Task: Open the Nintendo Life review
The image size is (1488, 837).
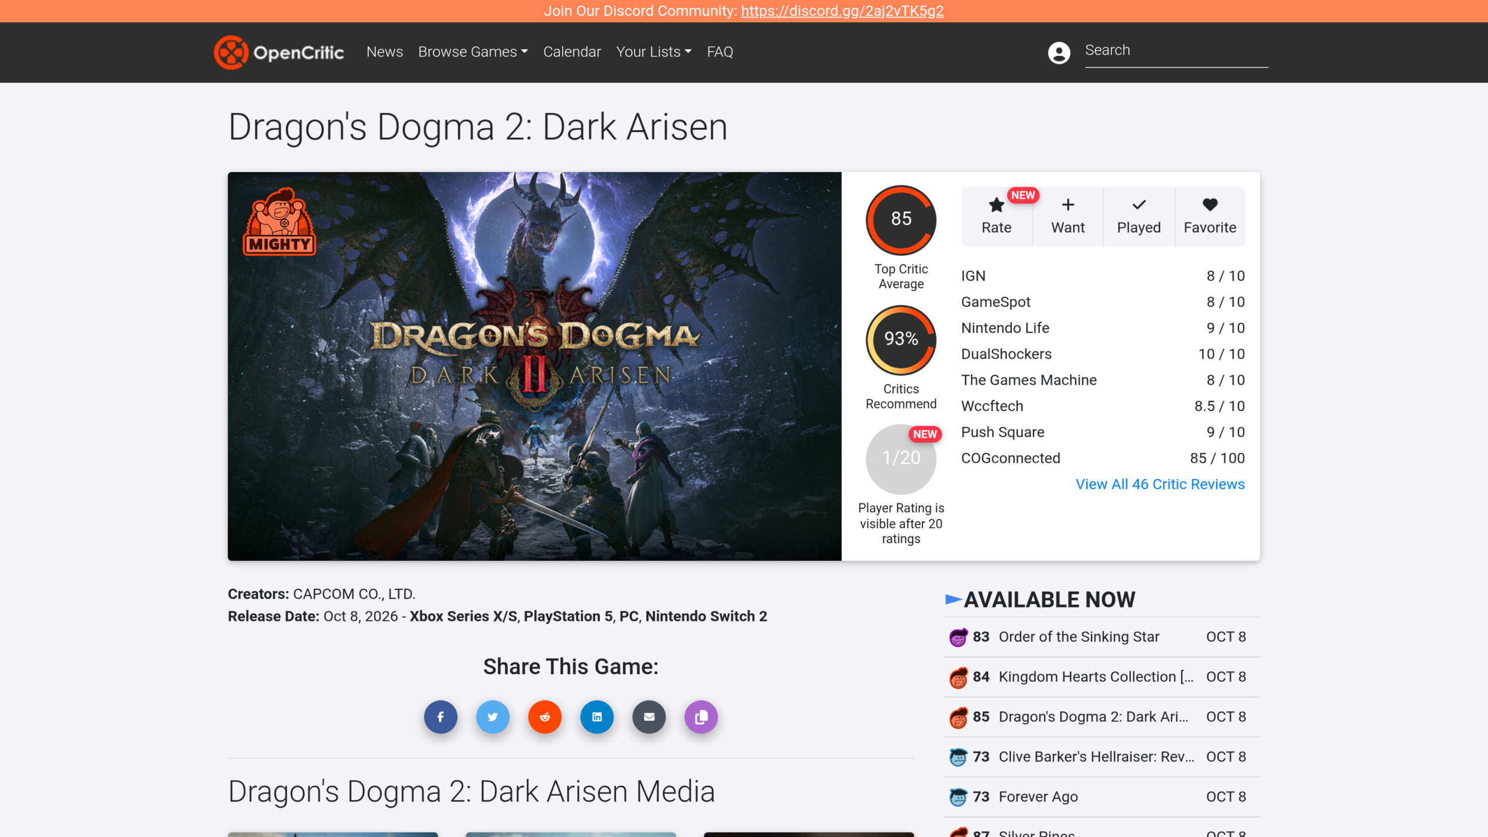Action: tap(1103, 328)
